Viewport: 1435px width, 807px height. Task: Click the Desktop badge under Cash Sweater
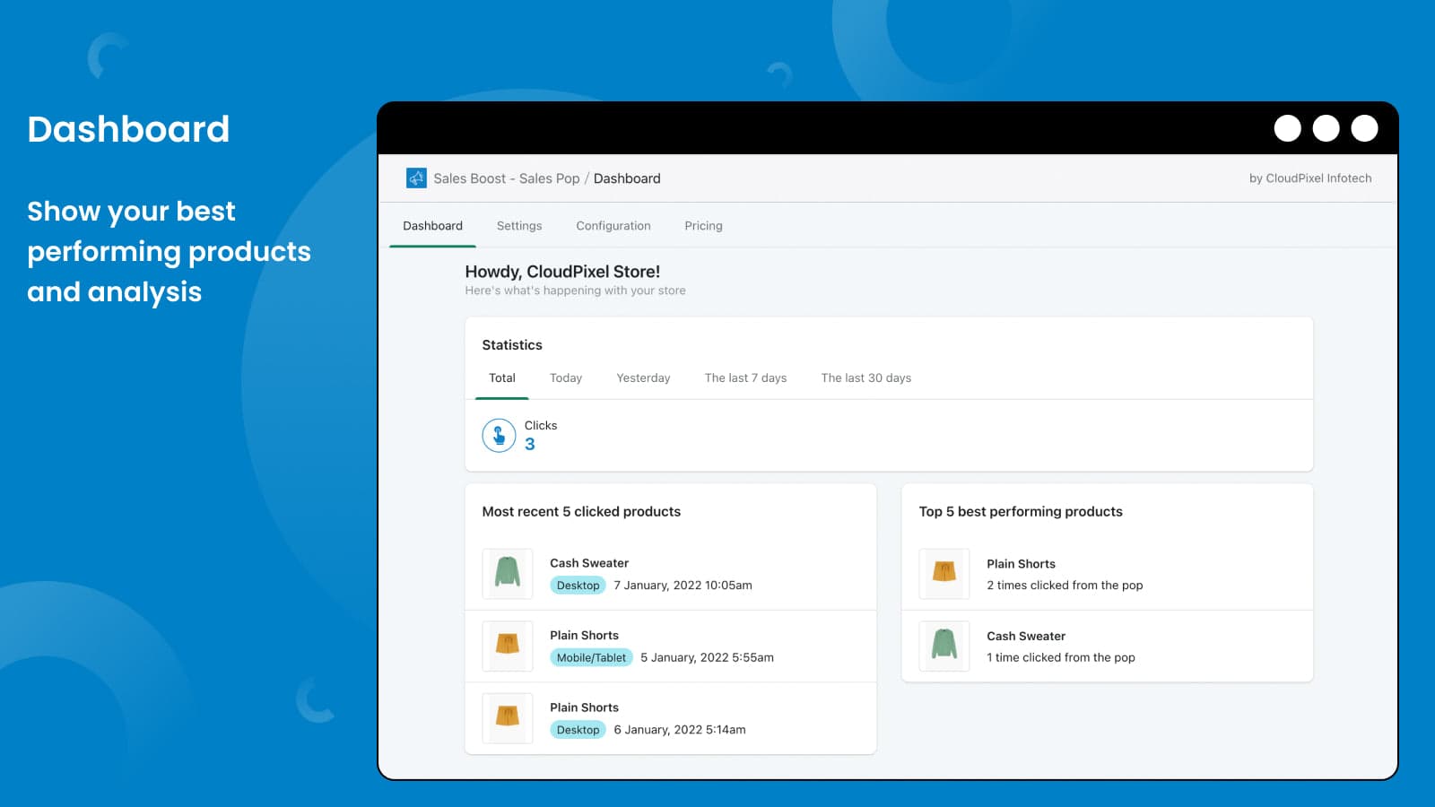tap(578, 586)
